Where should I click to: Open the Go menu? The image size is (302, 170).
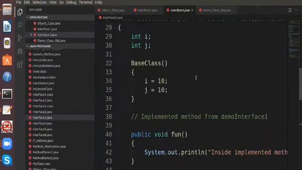[61, 2]
